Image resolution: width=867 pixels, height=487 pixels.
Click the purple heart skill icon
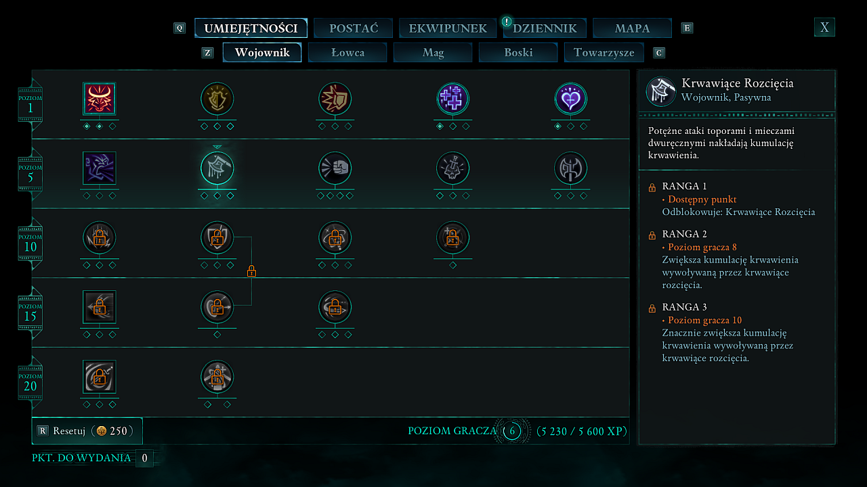(x=571, y=99)
